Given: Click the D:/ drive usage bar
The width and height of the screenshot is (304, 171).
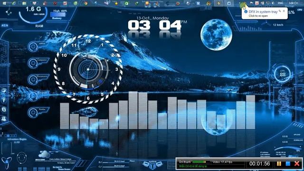Looking at the screenshot, I should click(x=115, y=162).
